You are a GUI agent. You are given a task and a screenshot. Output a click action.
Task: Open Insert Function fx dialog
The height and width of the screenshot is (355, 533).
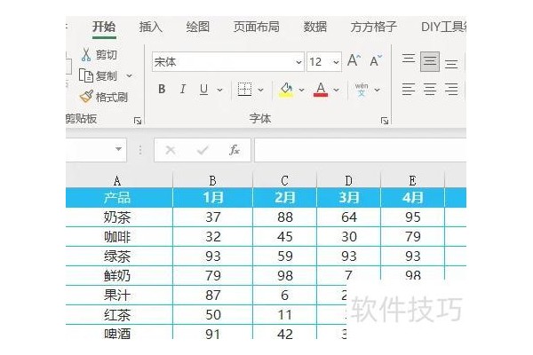coord(235,150)
